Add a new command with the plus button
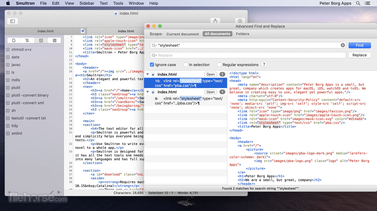The image size is (377, 211). coord(9,192)
